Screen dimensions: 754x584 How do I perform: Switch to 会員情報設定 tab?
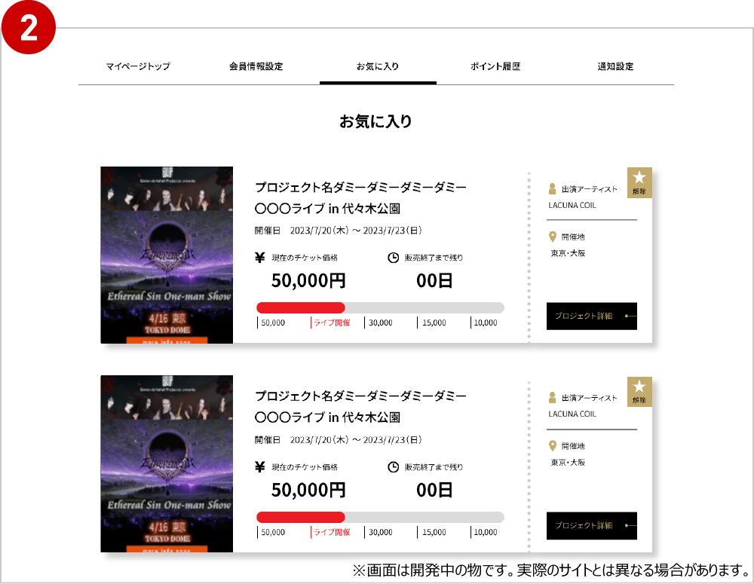[x=256, y=66]
